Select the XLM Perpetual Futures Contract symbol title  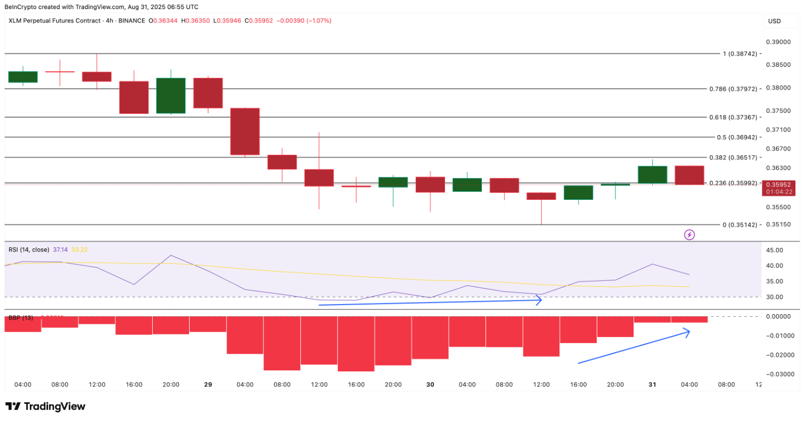[55, 21]
